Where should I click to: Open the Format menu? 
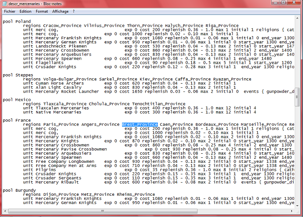(x=42, y=11)
